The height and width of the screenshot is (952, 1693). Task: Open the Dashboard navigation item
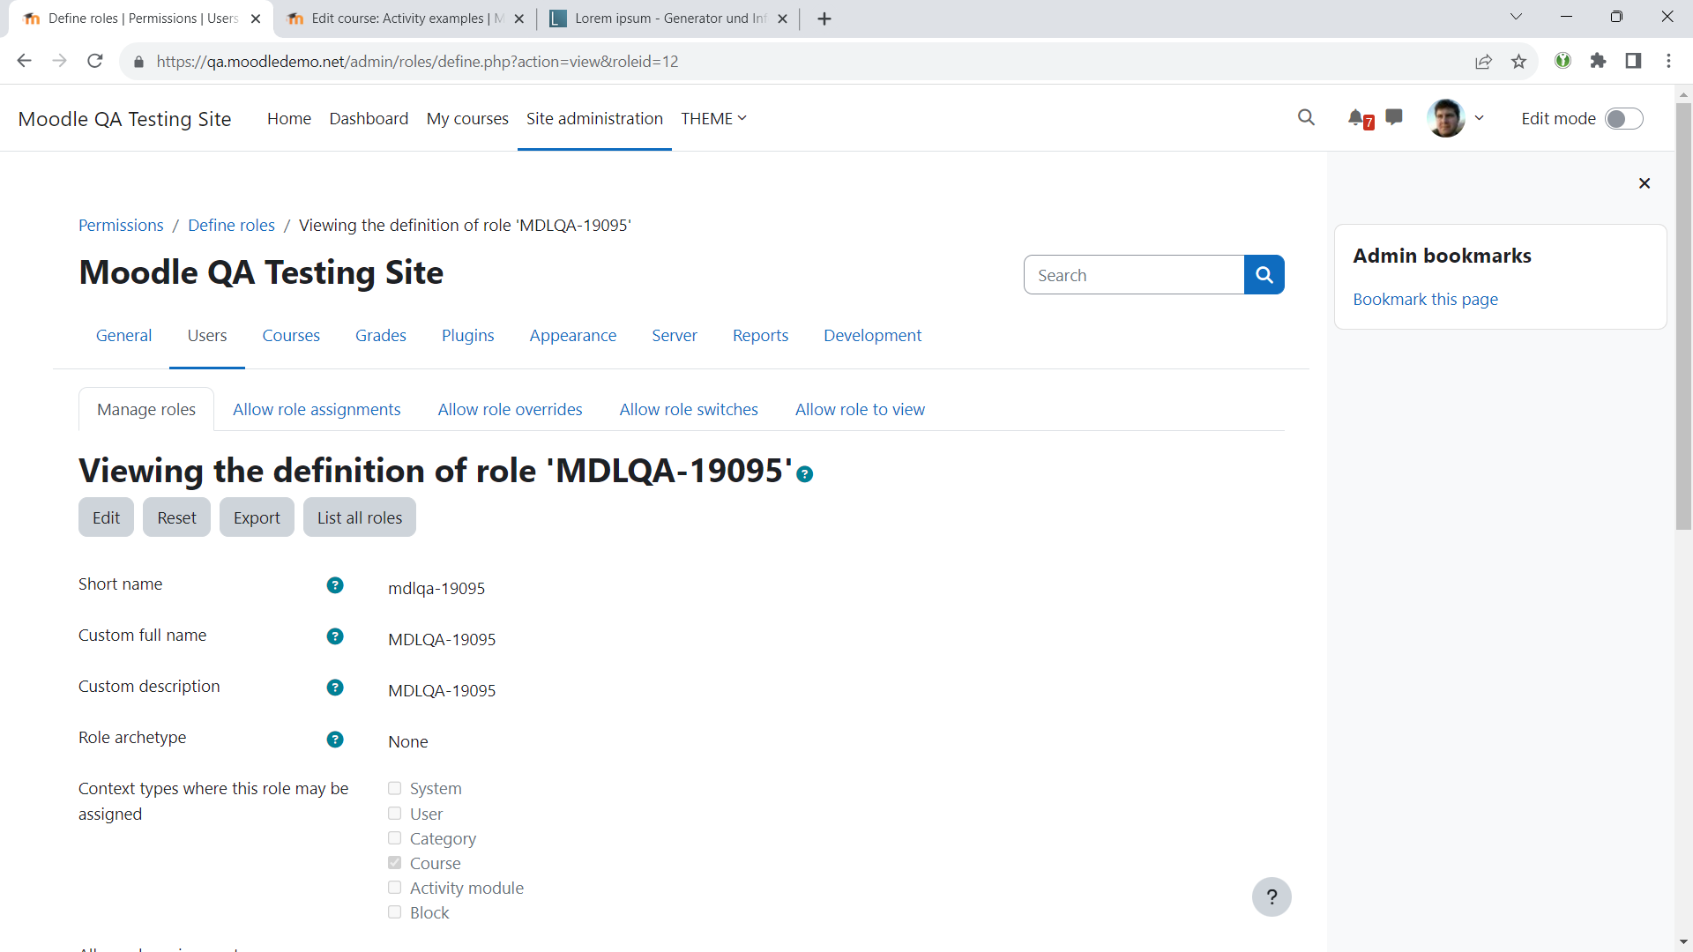point(369,118)
